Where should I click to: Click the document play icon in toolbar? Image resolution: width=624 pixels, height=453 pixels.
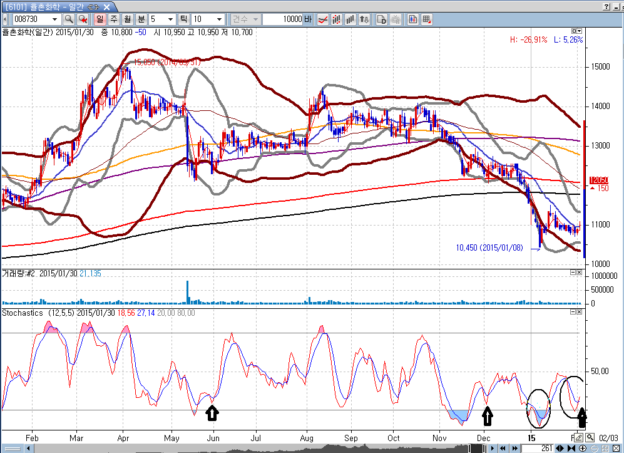click(381, 19)
